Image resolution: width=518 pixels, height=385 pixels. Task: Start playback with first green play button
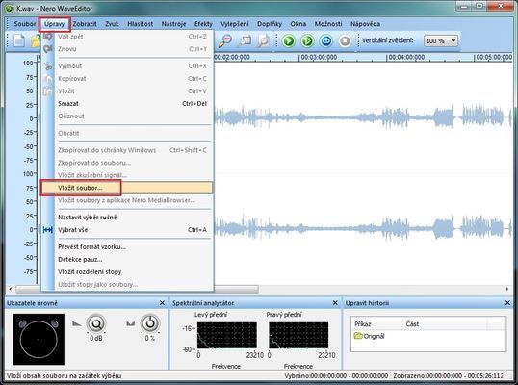pyautogui.click(x=289, y=41)
